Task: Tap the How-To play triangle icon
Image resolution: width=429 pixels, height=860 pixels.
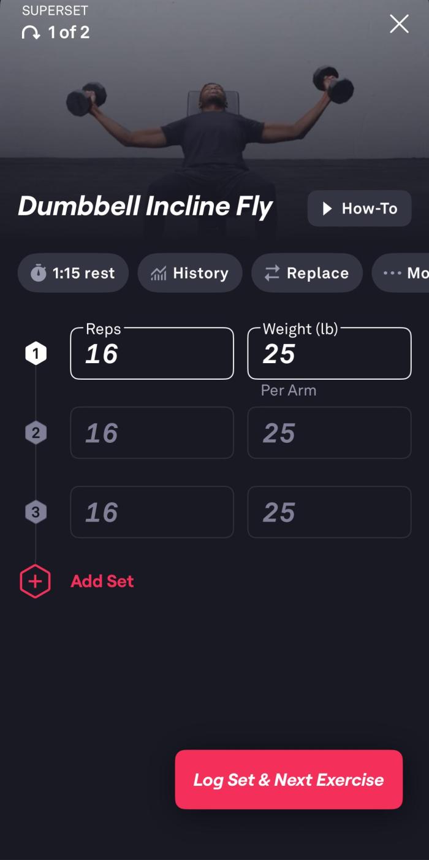Action: pyautogui.click(x=328, y=209)
